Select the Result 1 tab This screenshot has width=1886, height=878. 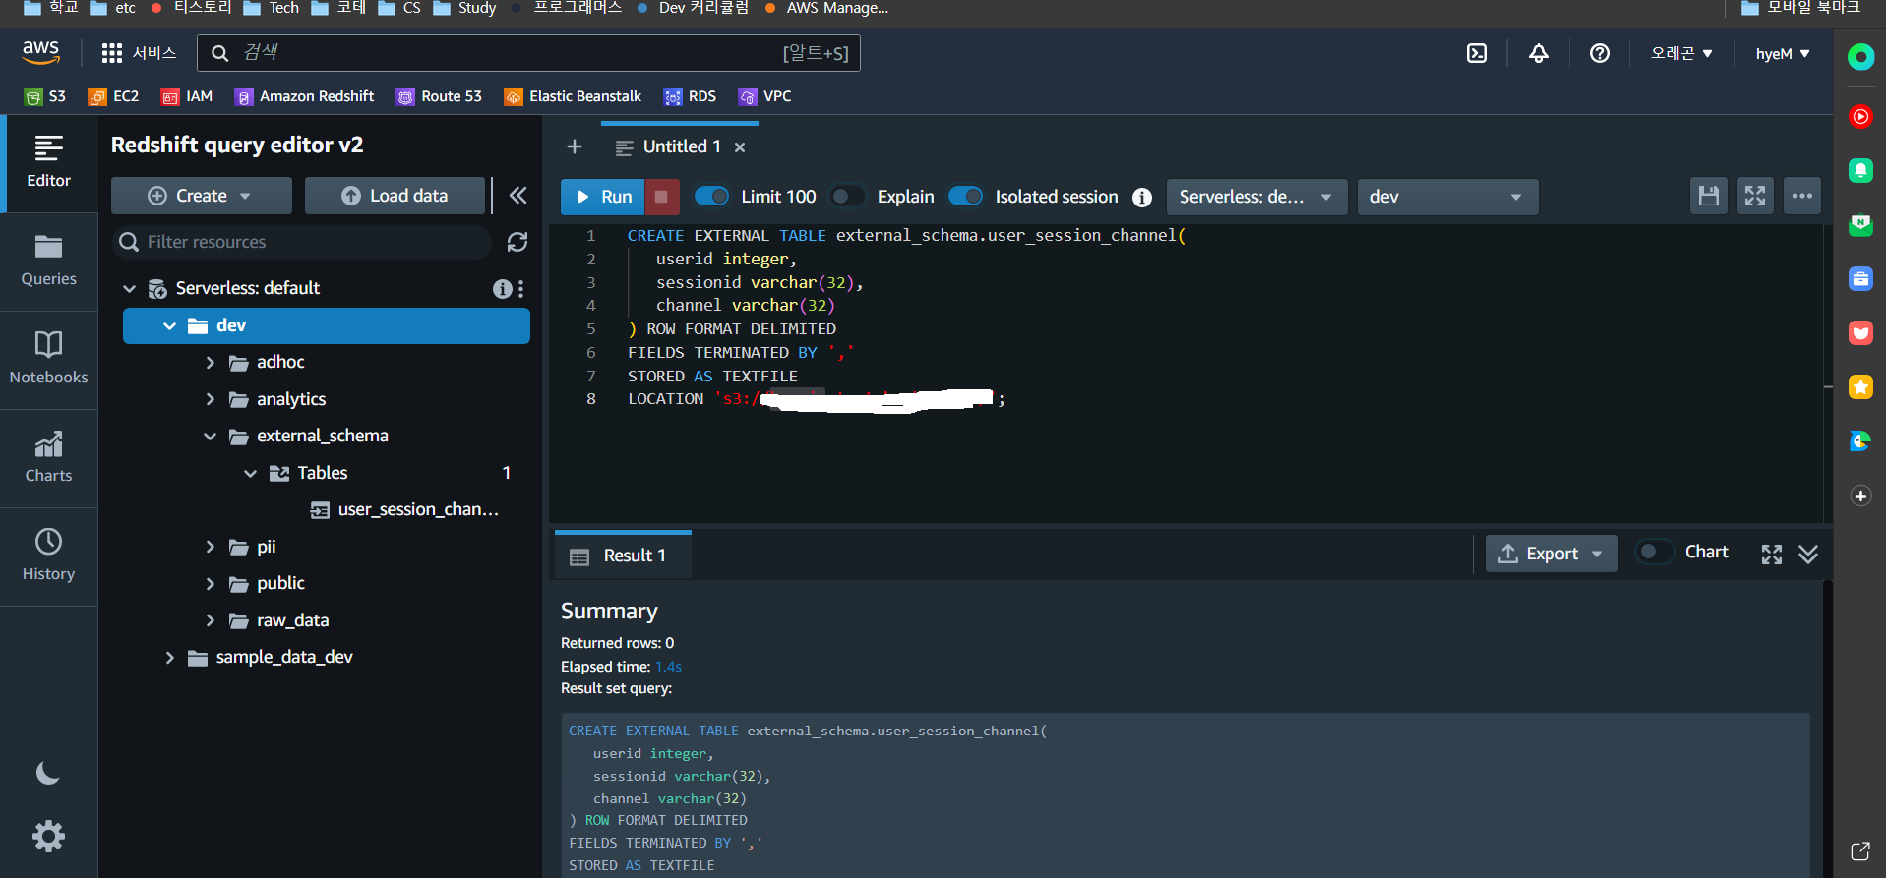tap(622, 556)
